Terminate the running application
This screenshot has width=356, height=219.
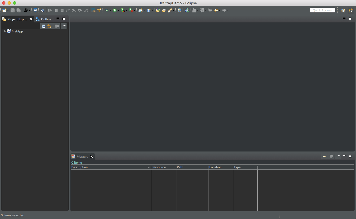tap(62, 10)
